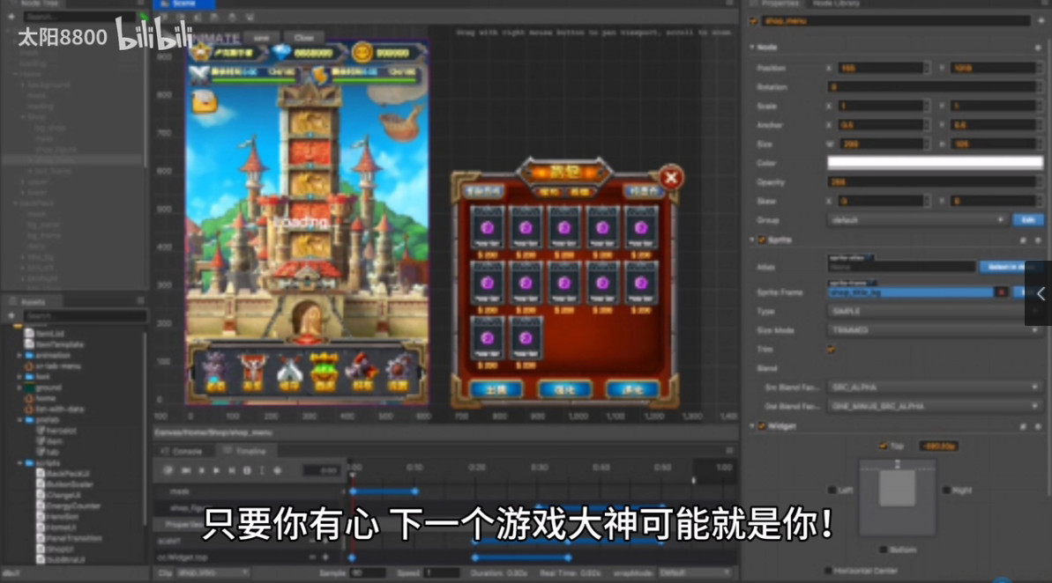Screen dimensions: 1052x583
Task: Toggle animation edit mode in the Timeline toolbar
Action: [x=168, y=471]
